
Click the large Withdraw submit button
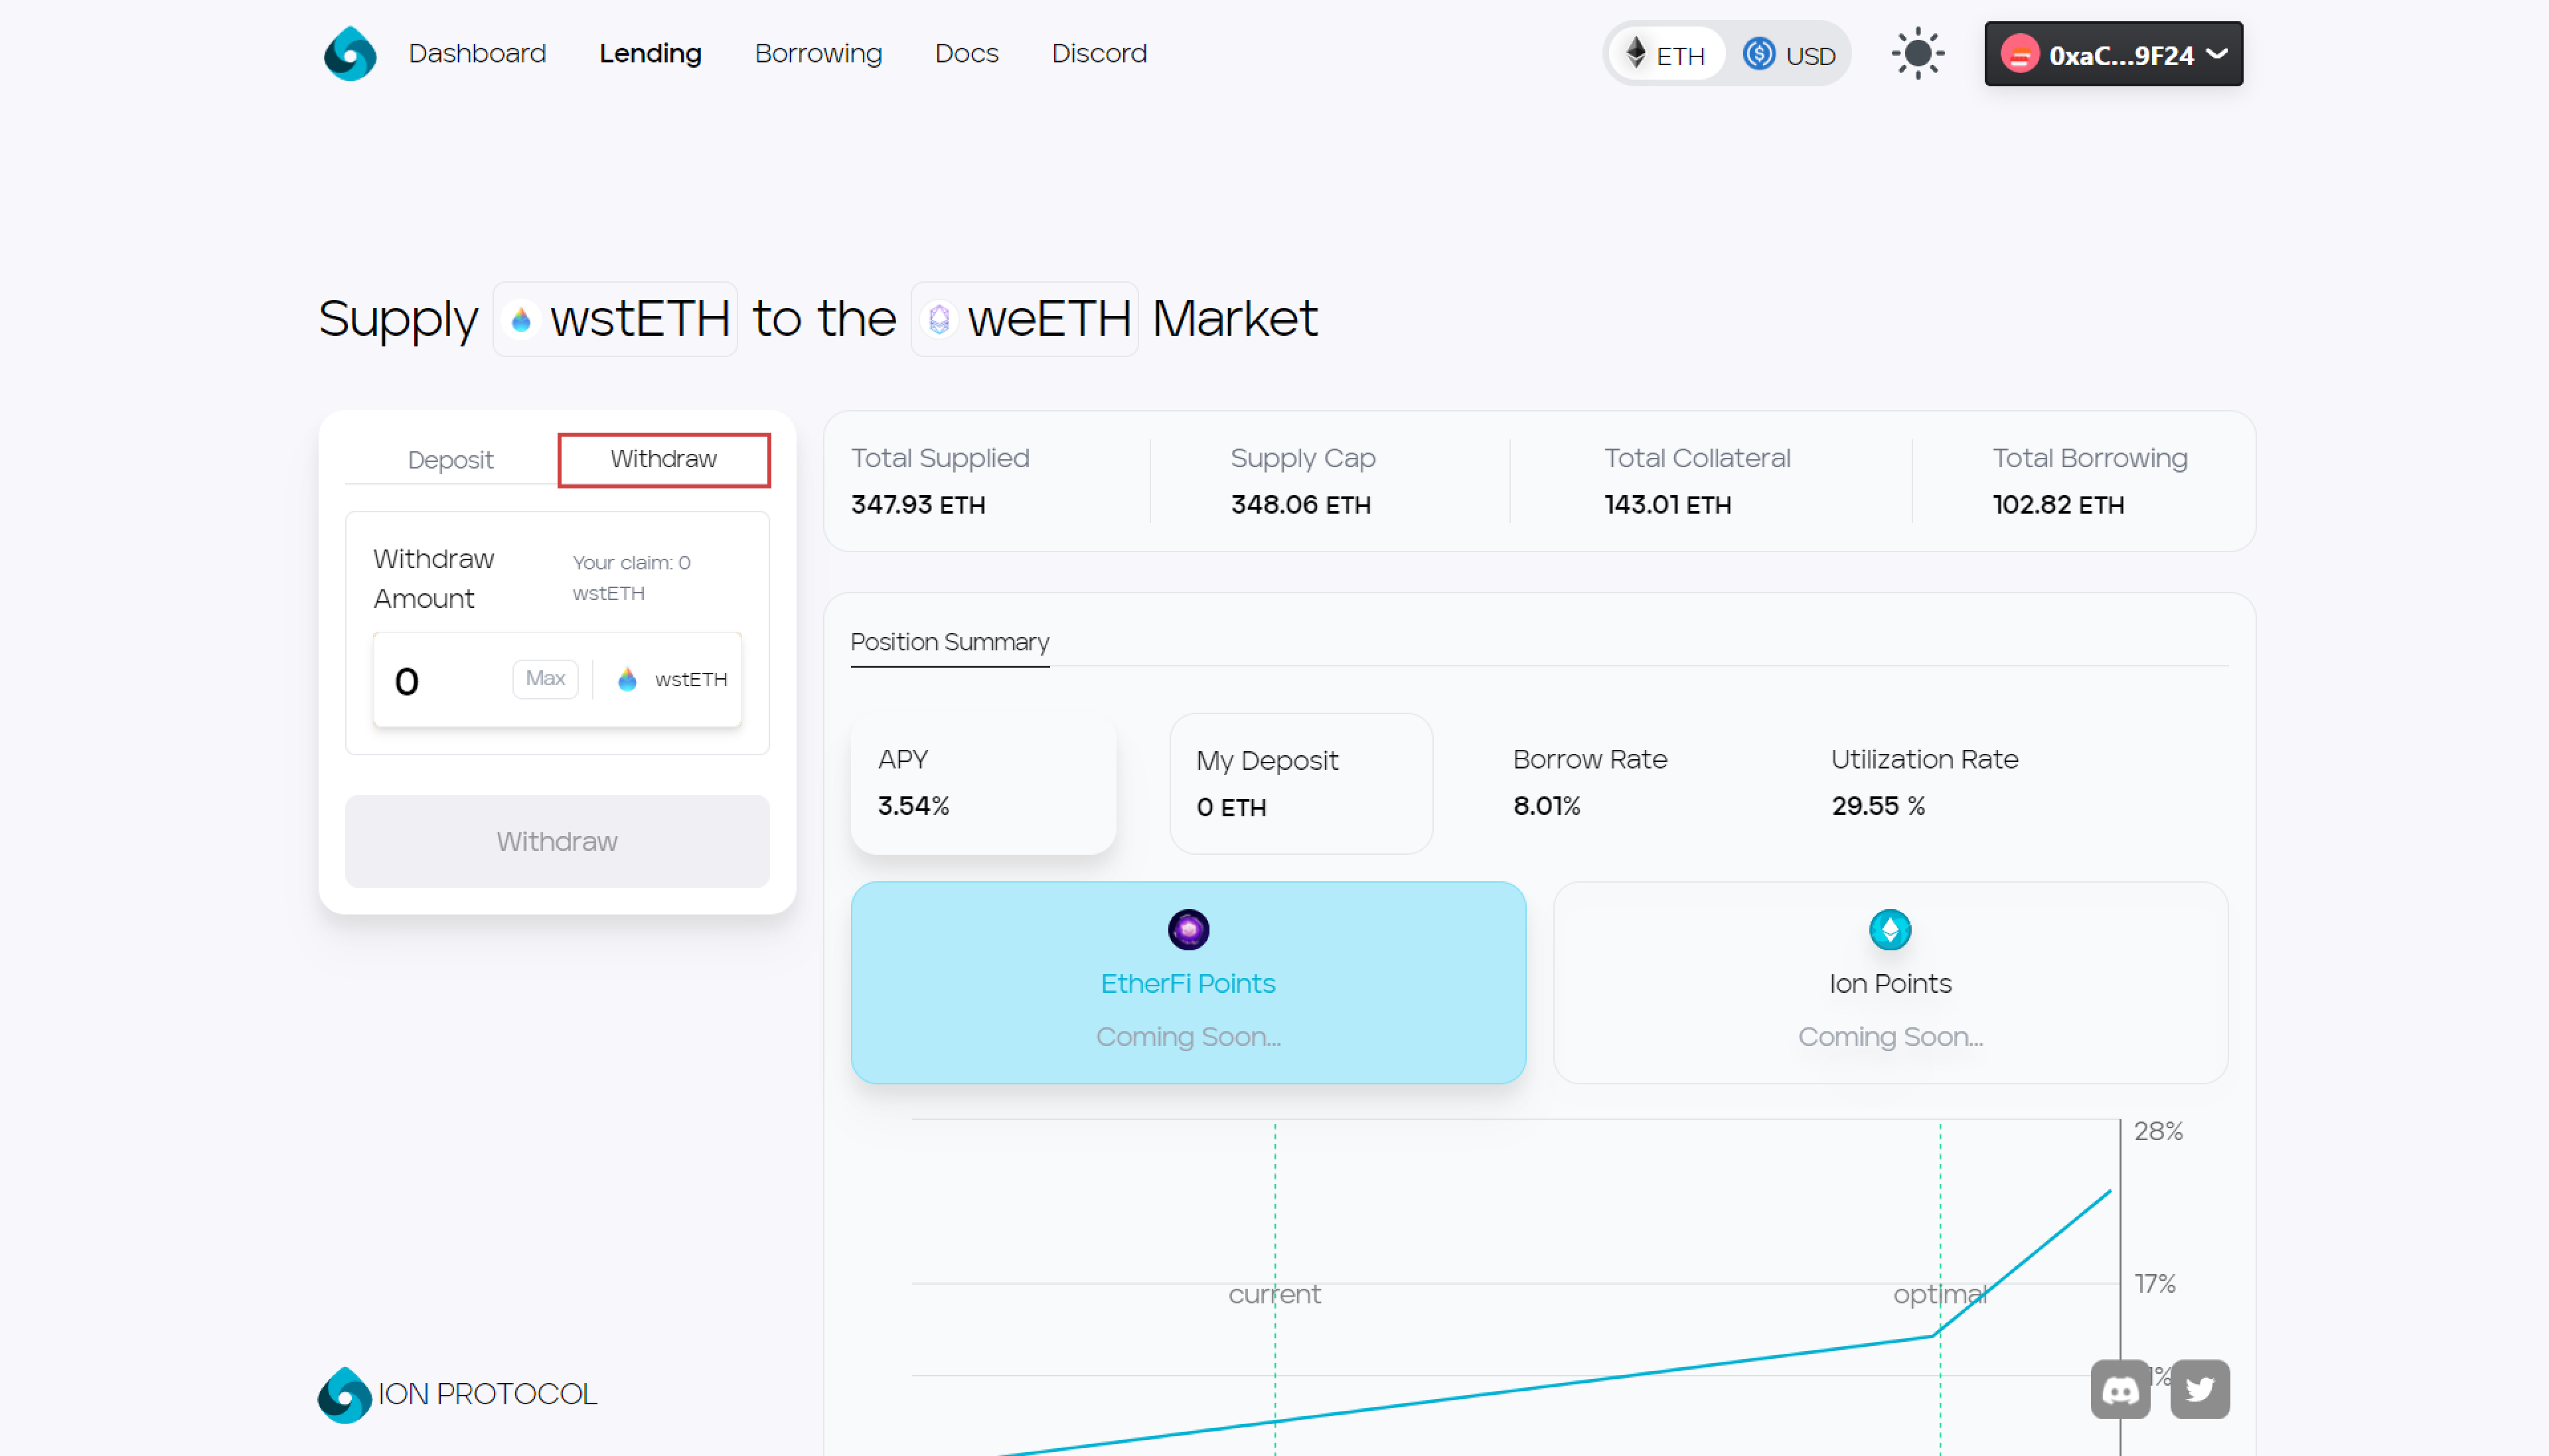tap(557, 841)
